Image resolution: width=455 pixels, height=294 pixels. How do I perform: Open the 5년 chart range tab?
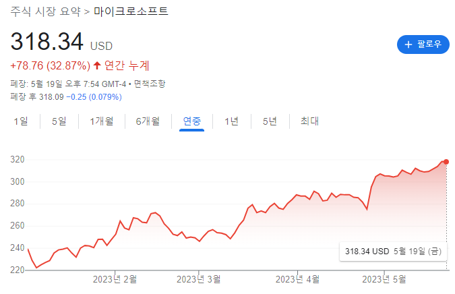click(270, 121)
